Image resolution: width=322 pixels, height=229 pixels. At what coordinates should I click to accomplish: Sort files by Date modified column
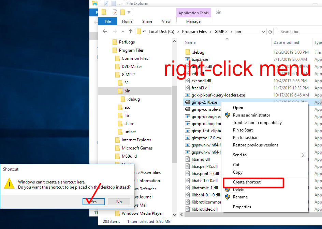[286, 42]
